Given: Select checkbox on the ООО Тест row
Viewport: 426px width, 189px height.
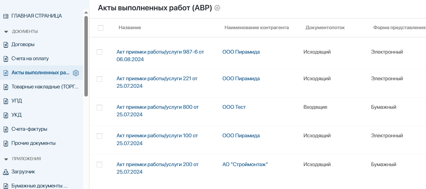Looking at the screenshot, I should [x=99, y=107].
